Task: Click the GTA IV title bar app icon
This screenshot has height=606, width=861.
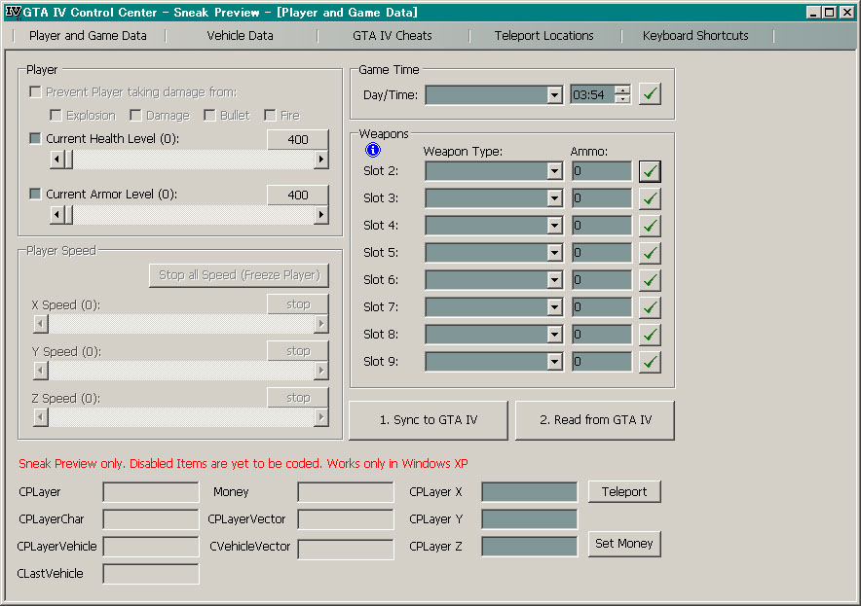Action: click(x=14, y=12)
